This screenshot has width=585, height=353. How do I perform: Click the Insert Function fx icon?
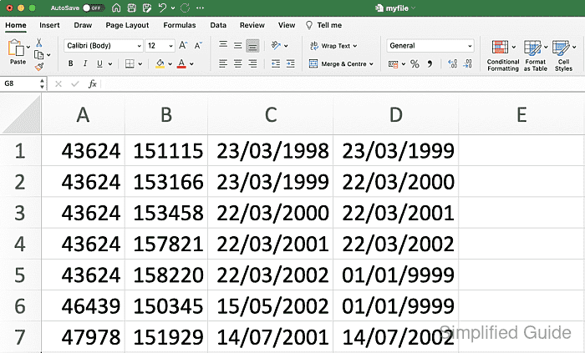[93, 84]
